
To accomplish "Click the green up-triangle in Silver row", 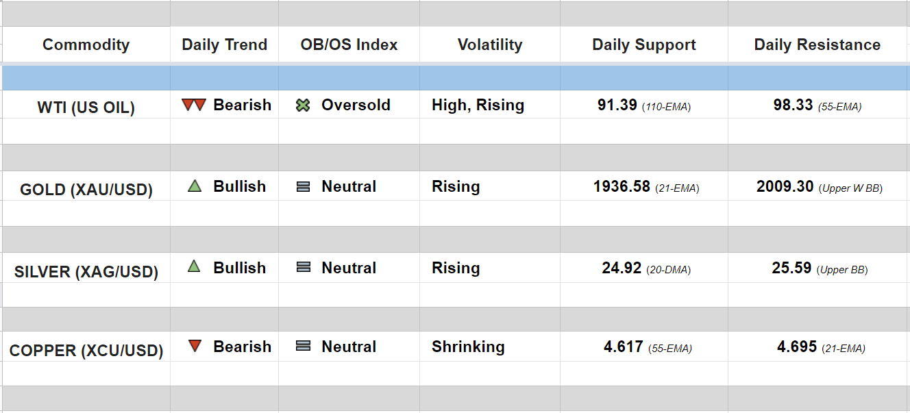I will [194, 267].
